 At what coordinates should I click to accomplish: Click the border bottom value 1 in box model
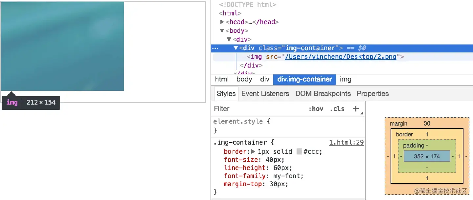click(427, 178)
